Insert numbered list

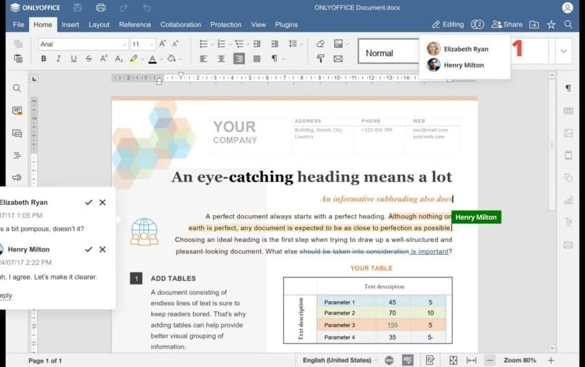pos(221,44)
